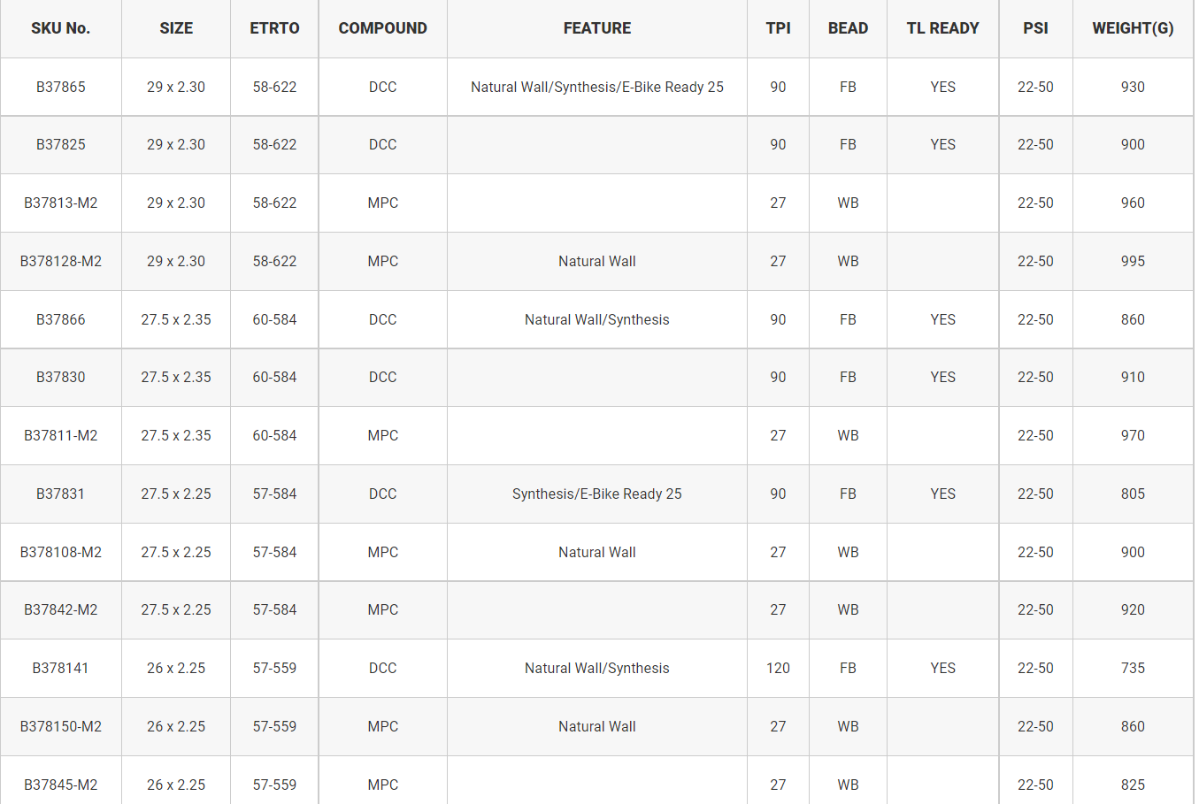Click the SKU No. column header
This screenshot has width=1199, height=804.
(x=60, y=28)
